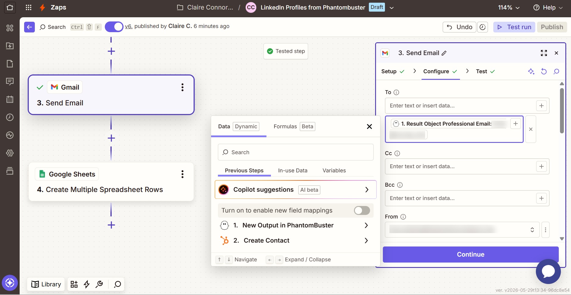Screen dimensions: 571x295
Task: Open the notes page sidebar icon
Action: (10, 64)
